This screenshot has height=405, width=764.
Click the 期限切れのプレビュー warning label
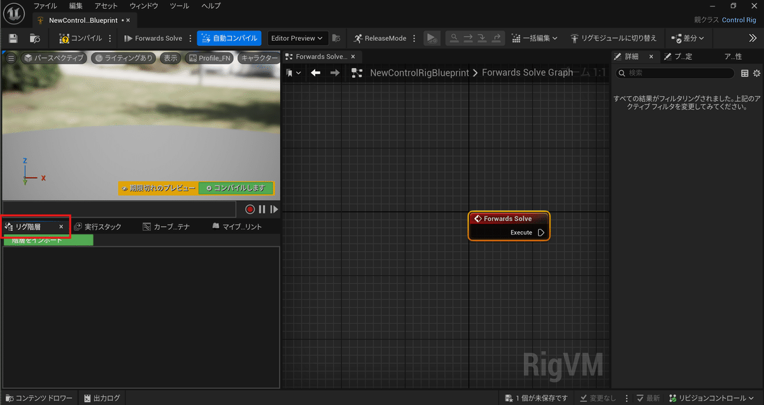tap(159, 188)
